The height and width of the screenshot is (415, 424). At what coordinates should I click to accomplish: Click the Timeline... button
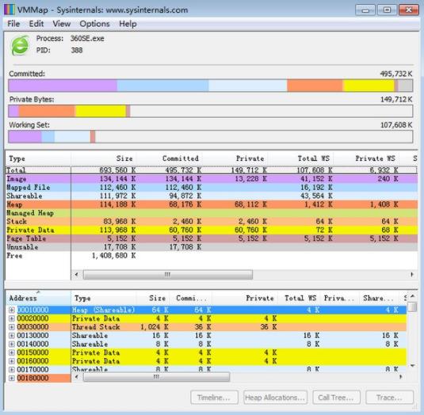214,398
